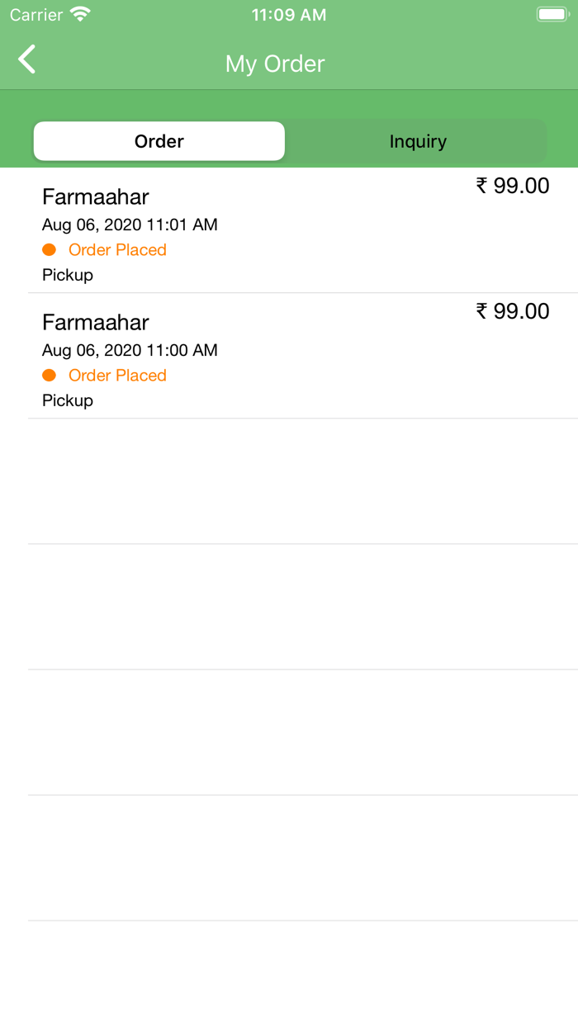Click the Pickup label on second order
Image resolution: width=578 pixels, height=1027 pixels.
67,400
